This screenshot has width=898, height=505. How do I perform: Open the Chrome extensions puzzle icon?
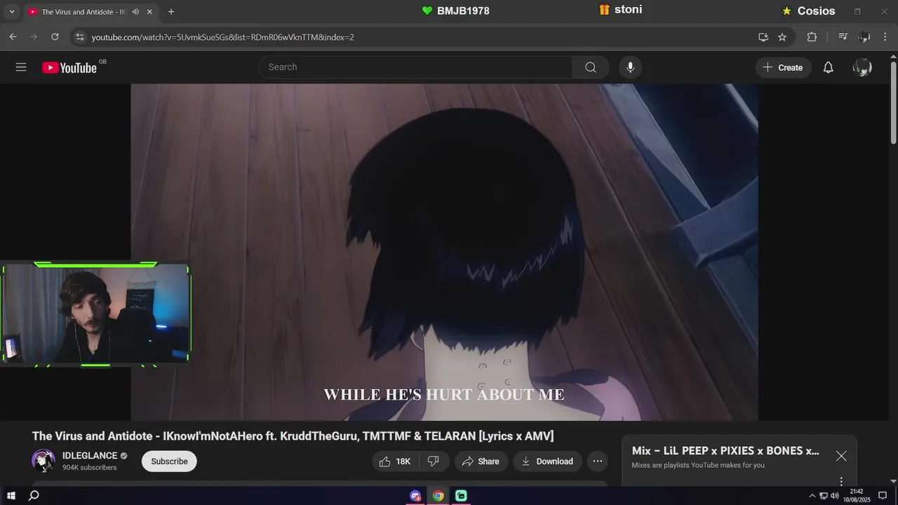(812, 36)
